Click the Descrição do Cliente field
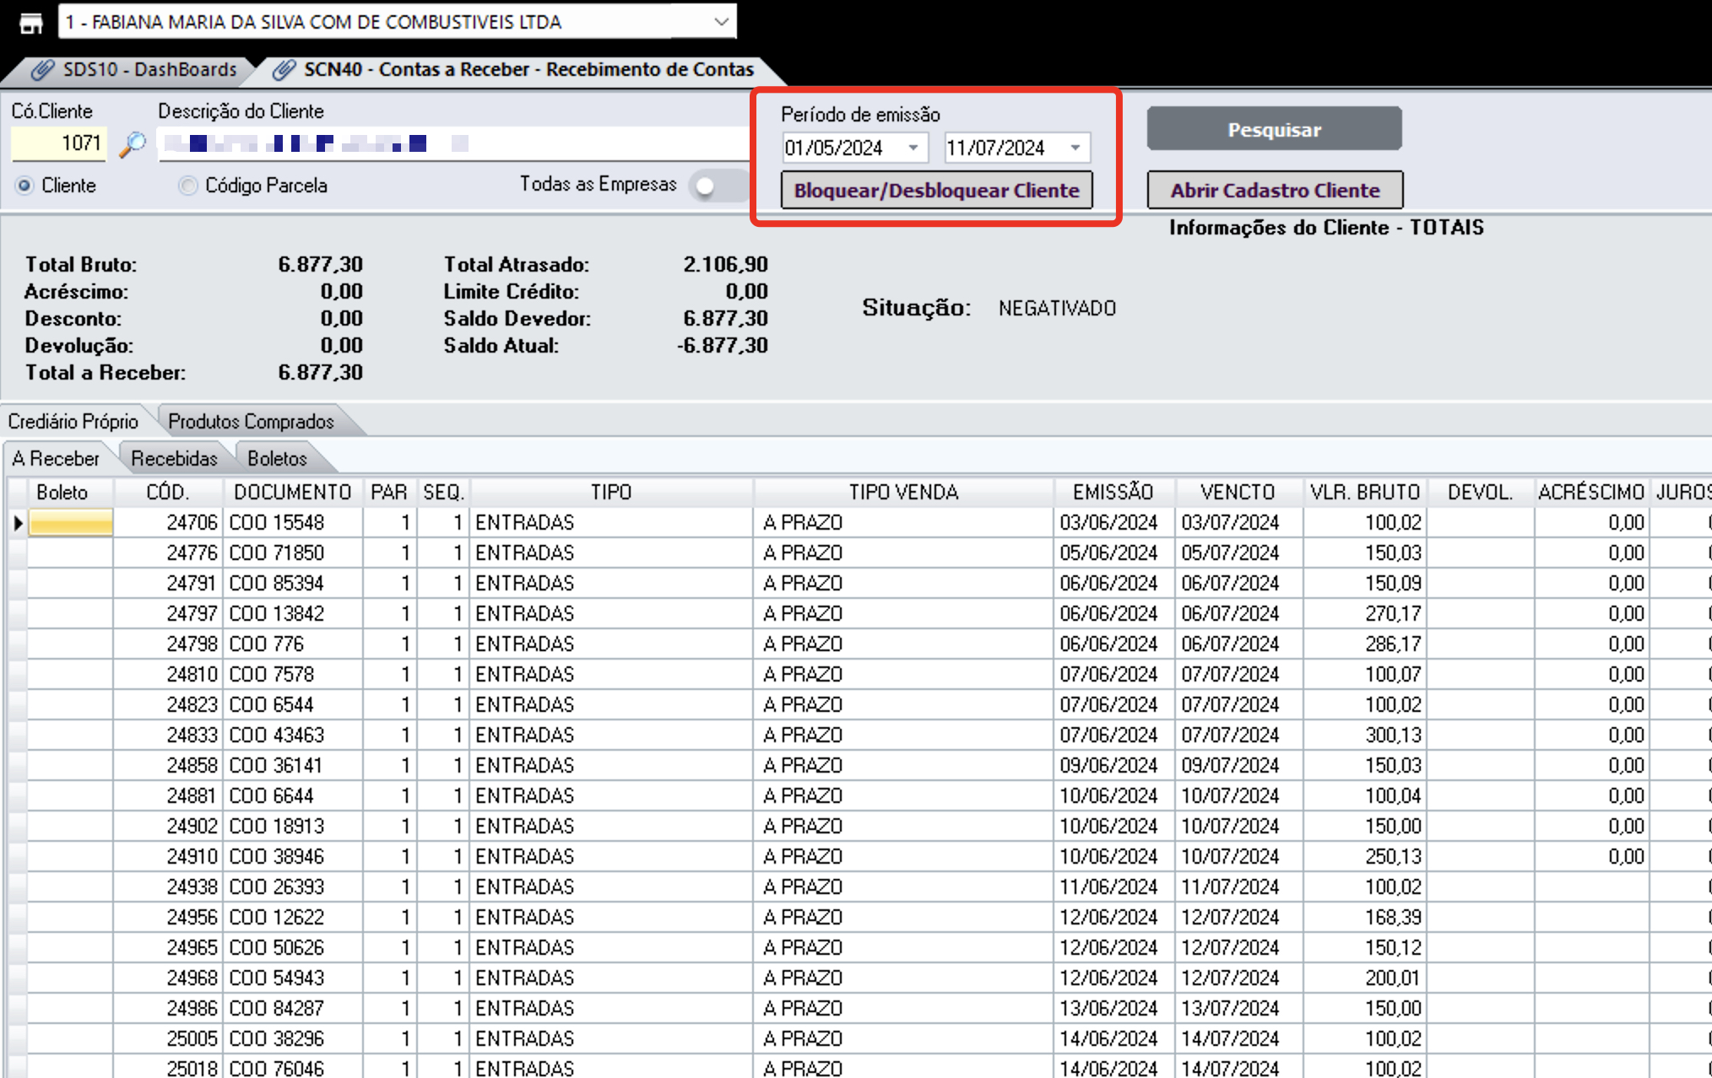Image resolution: width=1712 pixels, height=1078 pixels. click(x=454, y=143)
